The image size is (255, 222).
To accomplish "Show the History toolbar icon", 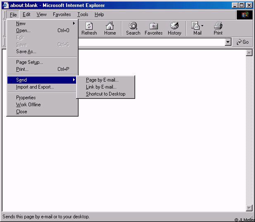I will coord(174,28).
